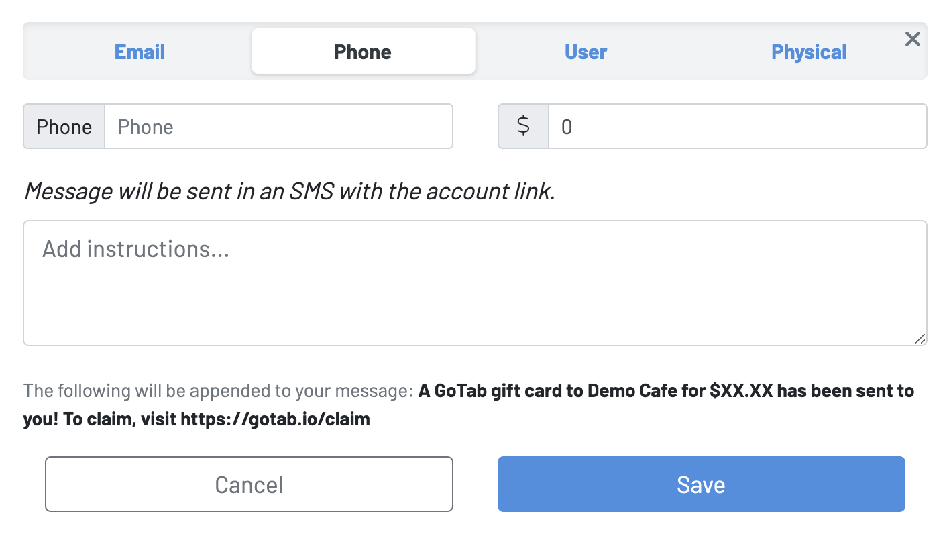Screen dimensions: 947x534
Task: Select the Phone tab
Action: tap(363, 52)
